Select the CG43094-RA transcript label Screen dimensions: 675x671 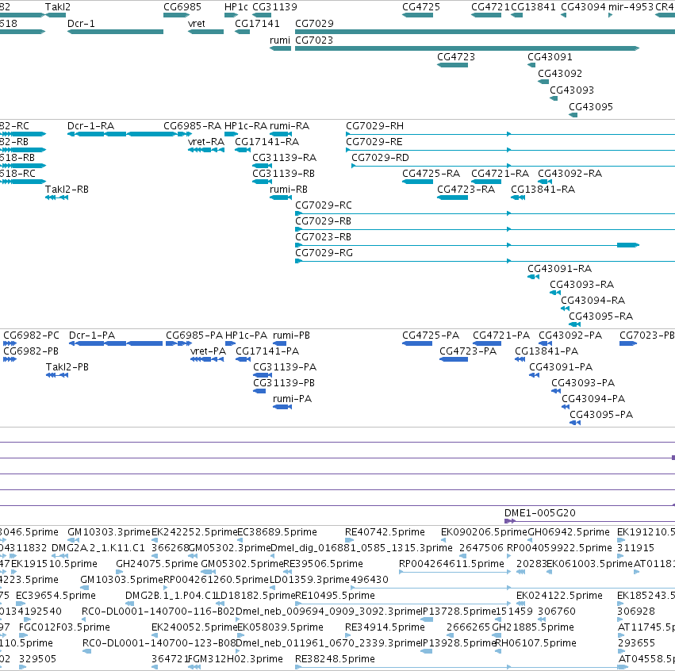tap(593, 301)
